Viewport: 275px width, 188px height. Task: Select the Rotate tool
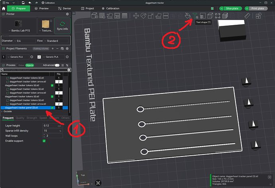pyautogui.click(x=143, y=16)
